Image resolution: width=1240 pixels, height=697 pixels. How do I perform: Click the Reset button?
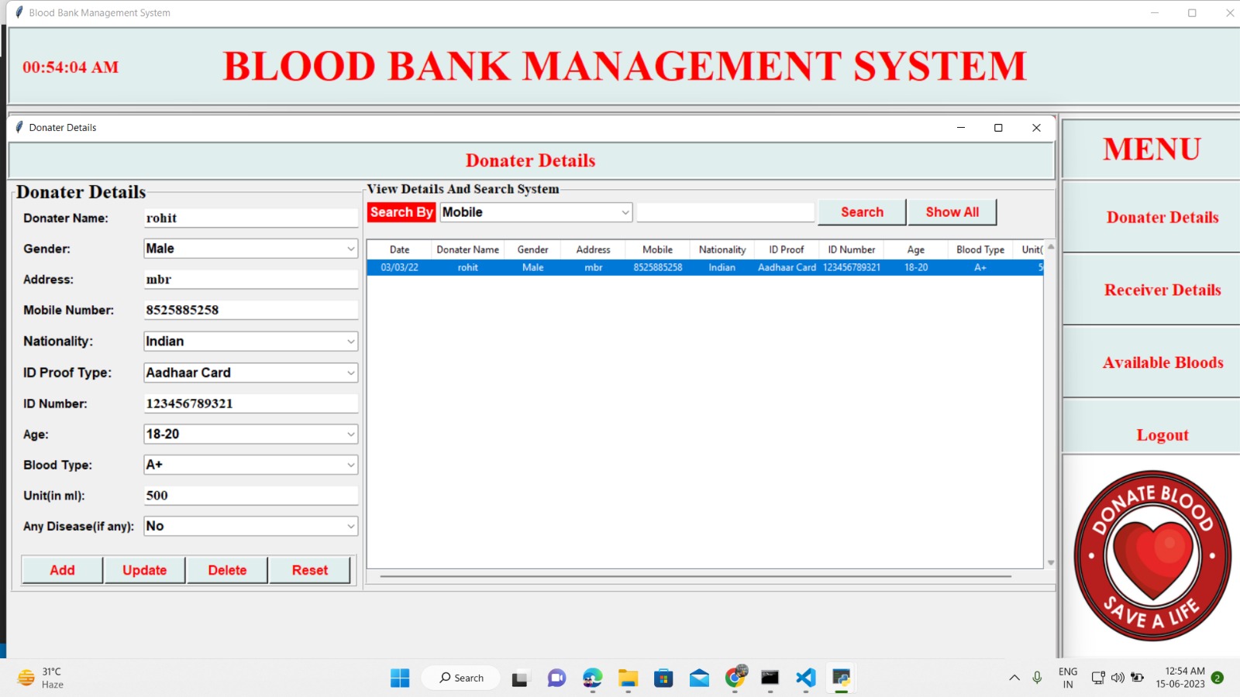pyautogui.click(x=310, y=570)
